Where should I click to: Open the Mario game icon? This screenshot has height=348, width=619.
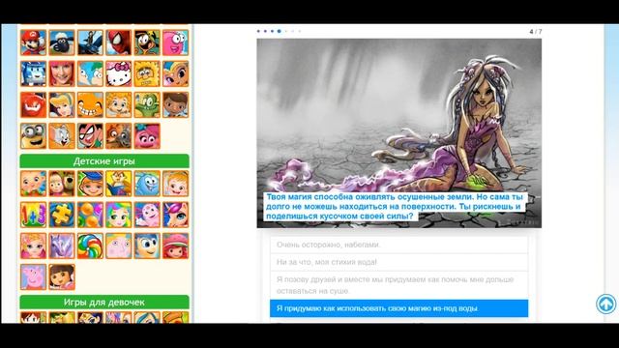[33, 43]
